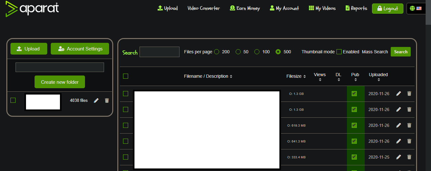Open My Videos in top menu
The width and height of the screenshot is (431, 171).
pos(322,8)
